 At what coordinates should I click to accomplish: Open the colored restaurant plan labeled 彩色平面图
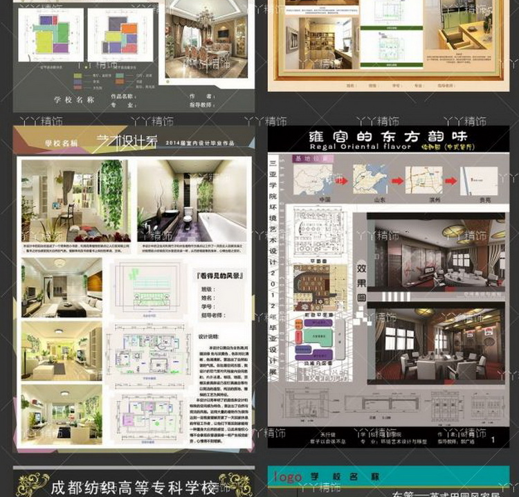(319, 288)
